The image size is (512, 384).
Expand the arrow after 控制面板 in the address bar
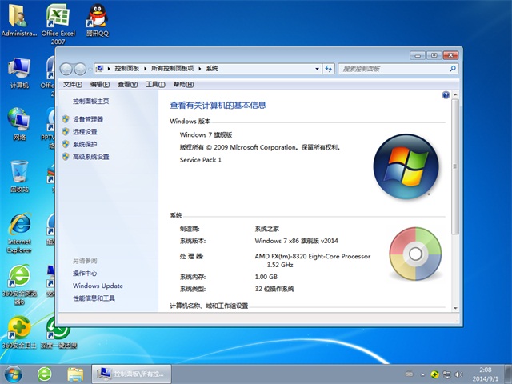coord(145,69)
